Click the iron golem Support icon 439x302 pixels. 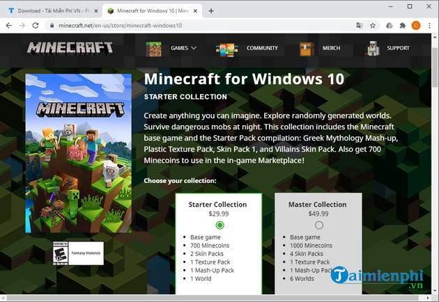point(373,49)
